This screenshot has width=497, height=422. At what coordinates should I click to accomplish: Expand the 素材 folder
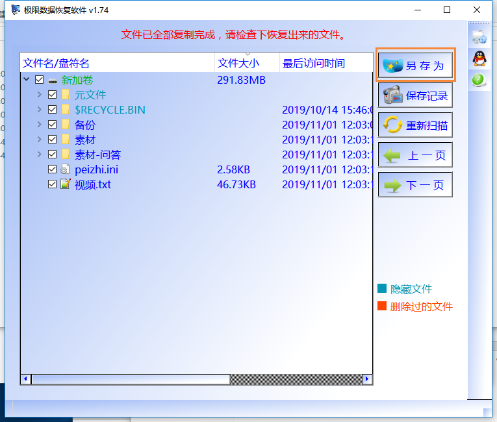coord(39,139)
